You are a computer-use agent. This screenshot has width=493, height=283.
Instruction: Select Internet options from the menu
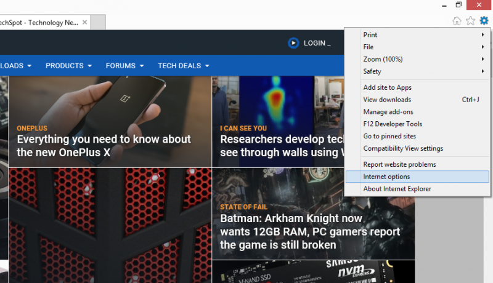[x=386, y=177]
